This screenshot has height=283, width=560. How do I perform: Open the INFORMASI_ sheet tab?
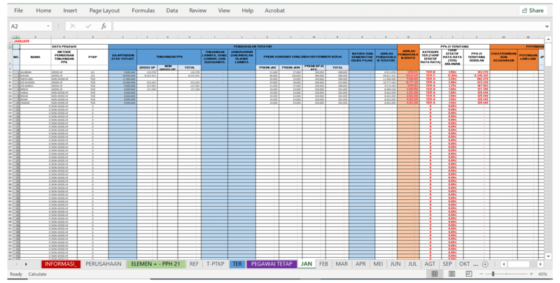tap(61, 264)
